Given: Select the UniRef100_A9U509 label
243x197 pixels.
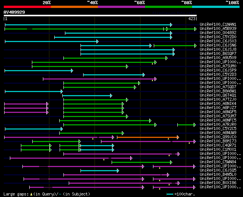Looking at the screenshot, I should coord(218,58).
